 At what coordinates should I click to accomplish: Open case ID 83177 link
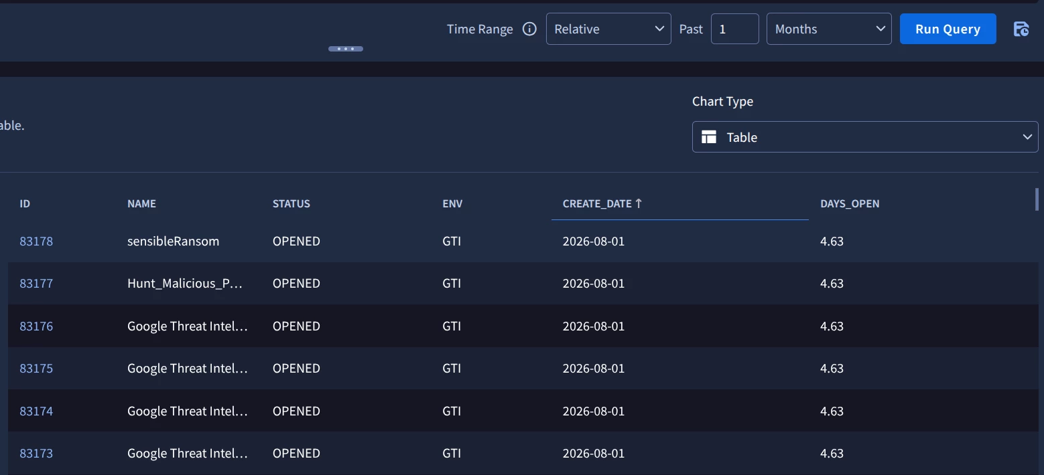(36, 283)
